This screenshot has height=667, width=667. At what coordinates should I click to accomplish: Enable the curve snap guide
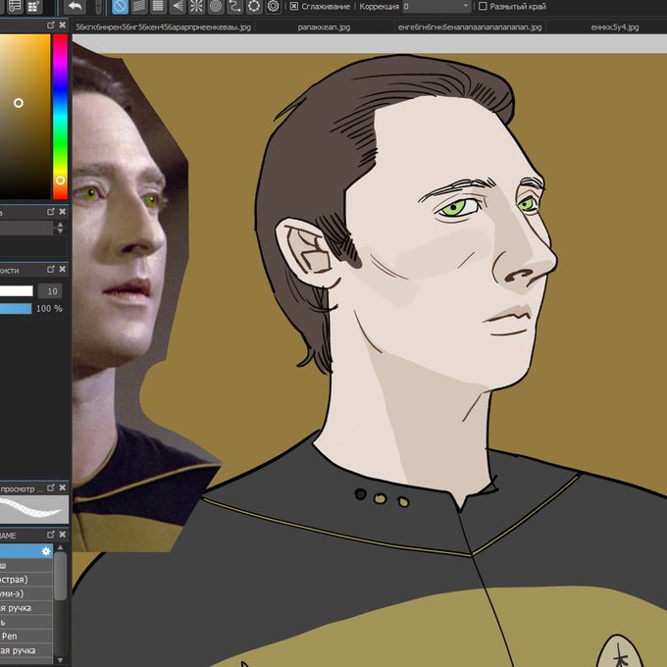pos(234,7)
